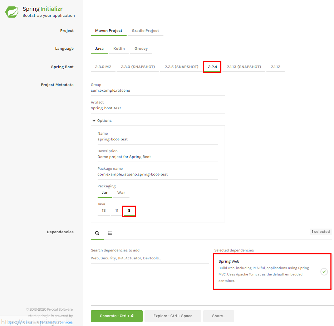
Task: Click the Spring Initializr title
Action: 43,9
